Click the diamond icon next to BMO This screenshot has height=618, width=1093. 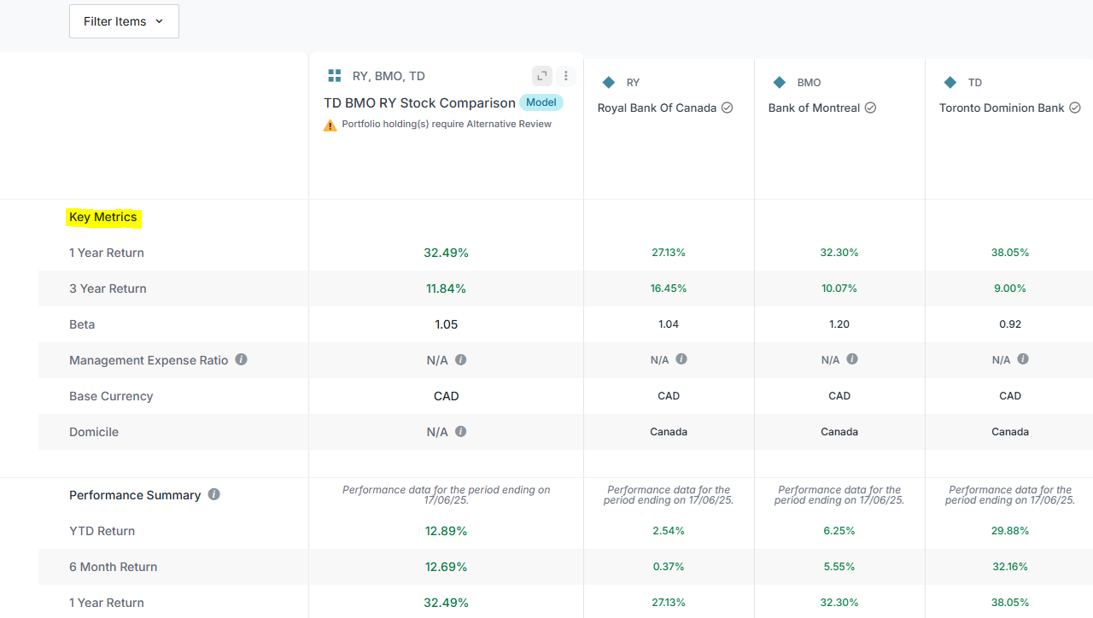pos(780,83)
